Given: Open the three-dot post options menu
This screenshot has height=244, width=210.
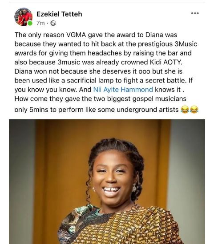Looking at the screenshot, I should [195, 13].
